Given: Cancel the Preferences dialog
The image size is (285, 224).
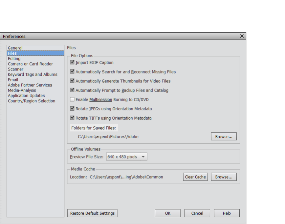Looking at the screenshot, I should (x=197, y=213).
